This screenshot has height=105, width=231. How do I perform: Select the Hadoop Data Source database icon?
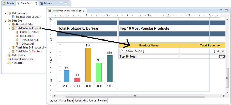pyautogui.click(x=13, y=17)
